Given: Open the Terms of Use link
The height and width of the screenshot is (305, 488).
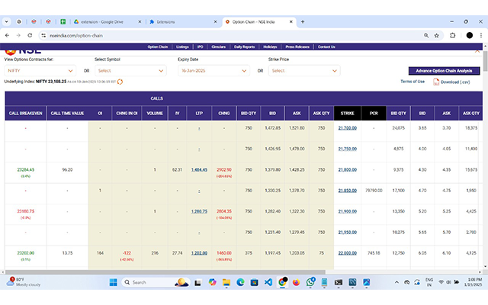Looking at the screenshot, I should tap(413, 82).
